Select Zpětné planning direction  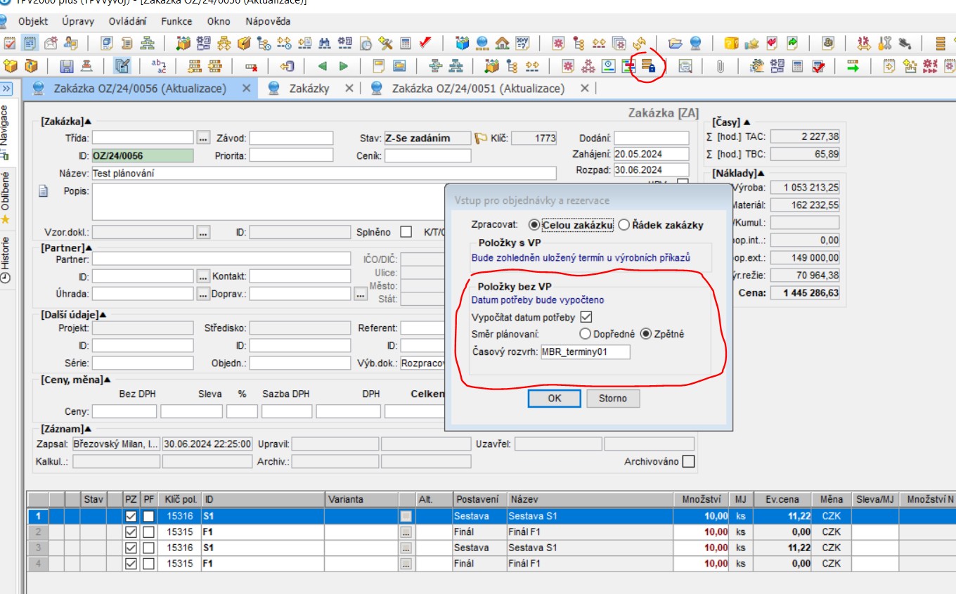(646, 334)
